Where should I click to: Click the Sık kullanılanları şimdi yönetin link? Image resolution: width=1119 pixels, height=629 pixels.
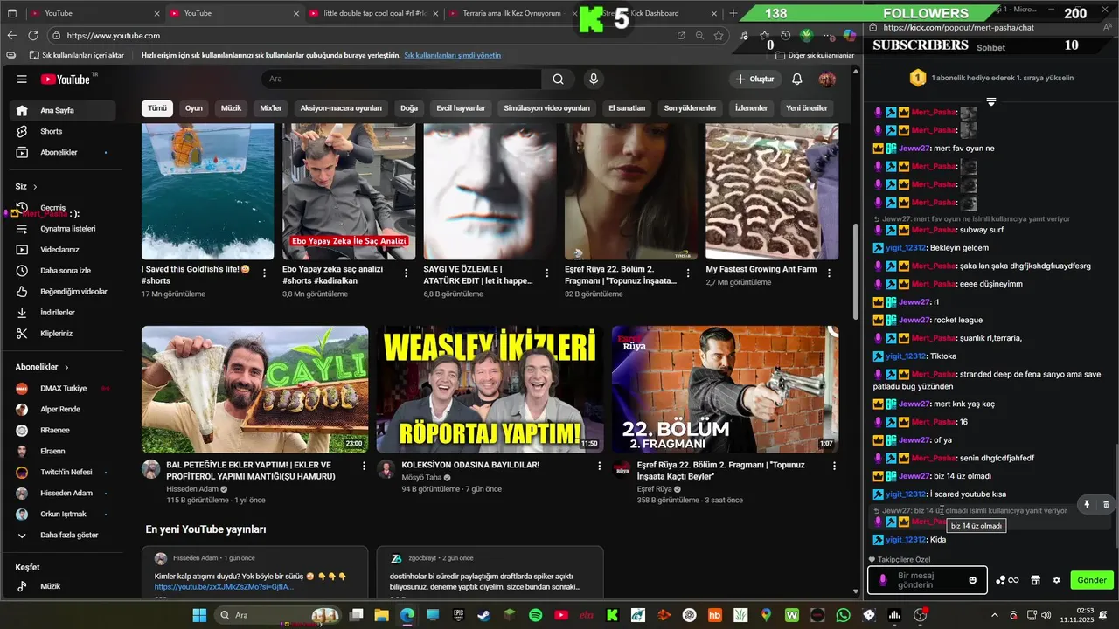tap(453, 55)
